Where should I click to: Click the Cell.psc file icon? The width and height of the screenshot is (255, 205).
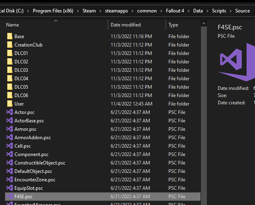pos(10,146)
